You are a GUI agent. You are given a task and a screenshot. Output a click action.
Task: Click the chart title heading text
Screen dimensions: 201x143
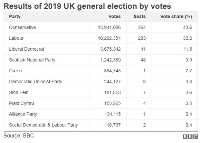[87, 5]
